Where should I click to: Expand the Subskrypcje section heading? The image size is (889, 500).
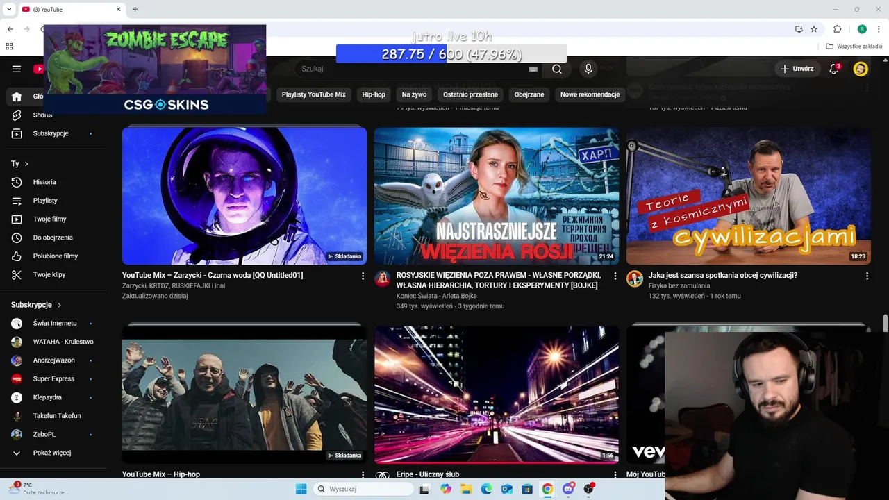pos(36,305)
